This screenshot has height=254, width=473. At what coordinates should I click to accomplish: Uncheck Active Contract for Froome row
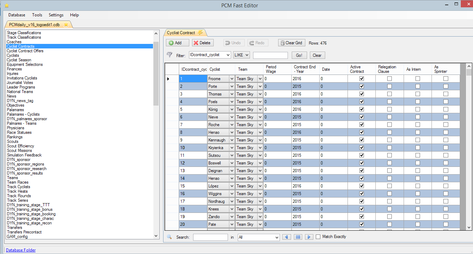[x=361, y=79]
